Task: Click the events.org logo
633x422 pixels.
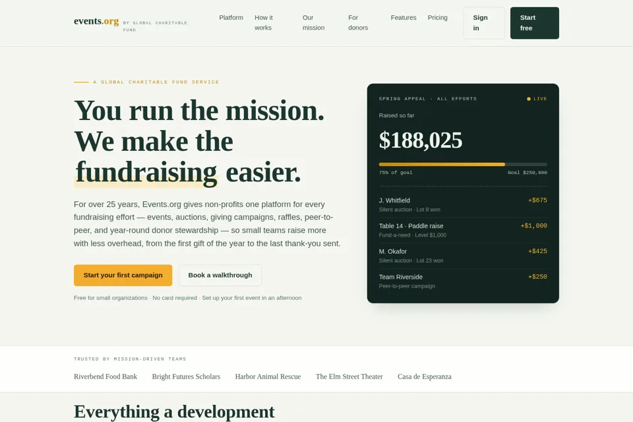Action: point(96,21)
